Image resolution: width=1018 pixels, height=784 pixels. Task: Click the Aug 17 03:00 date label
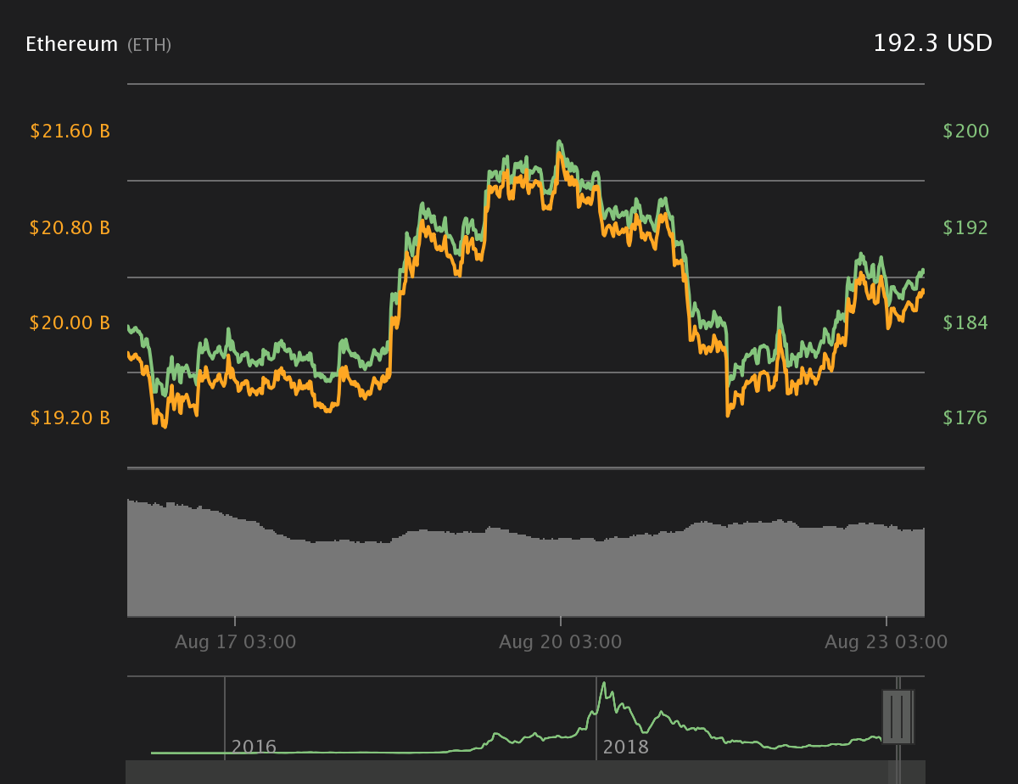tap(236, 642)
